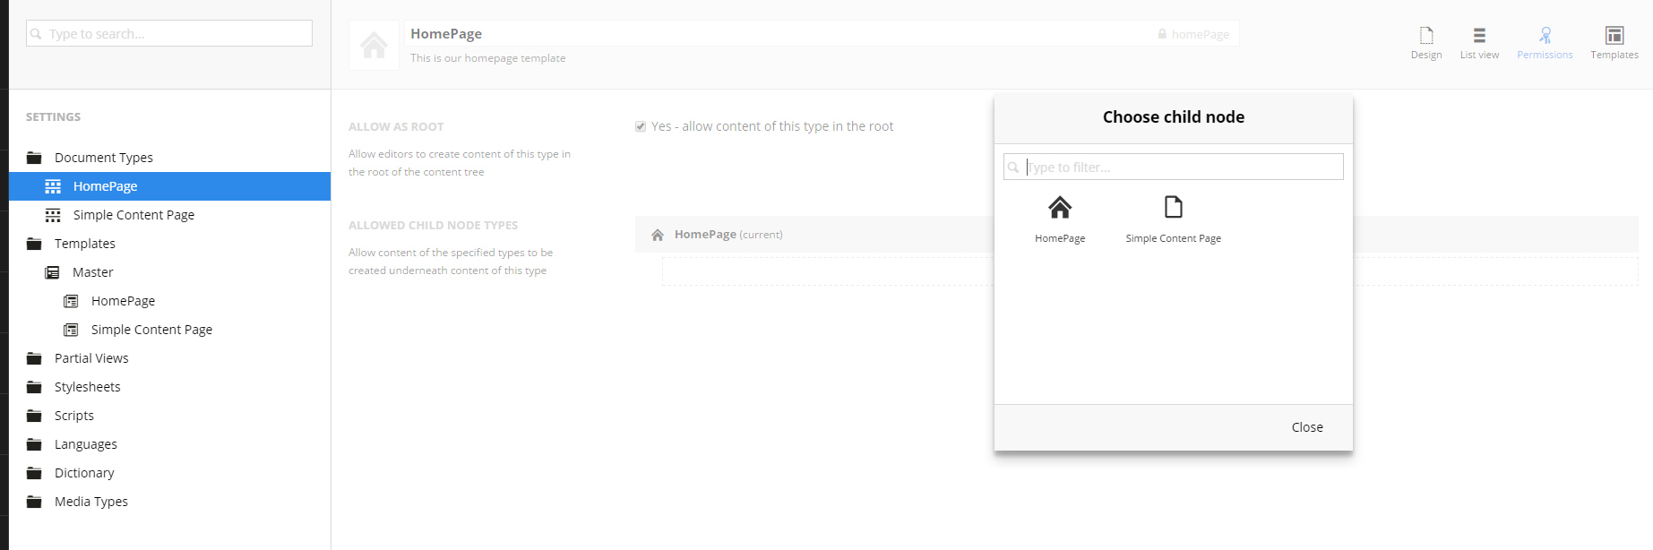This screenshot has width=1653, height=550.
Task: Click the large home icon beside HomePage title
Action: click(375, 45)
